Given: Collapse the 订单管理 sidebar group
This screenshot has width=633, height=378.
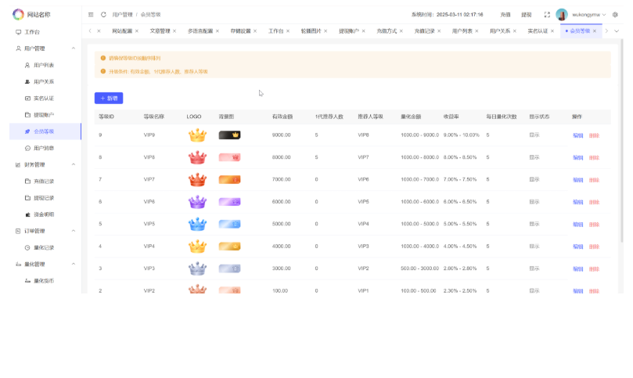Looking at the screenshot, I should pyautogui.click(x=74, y=231).
